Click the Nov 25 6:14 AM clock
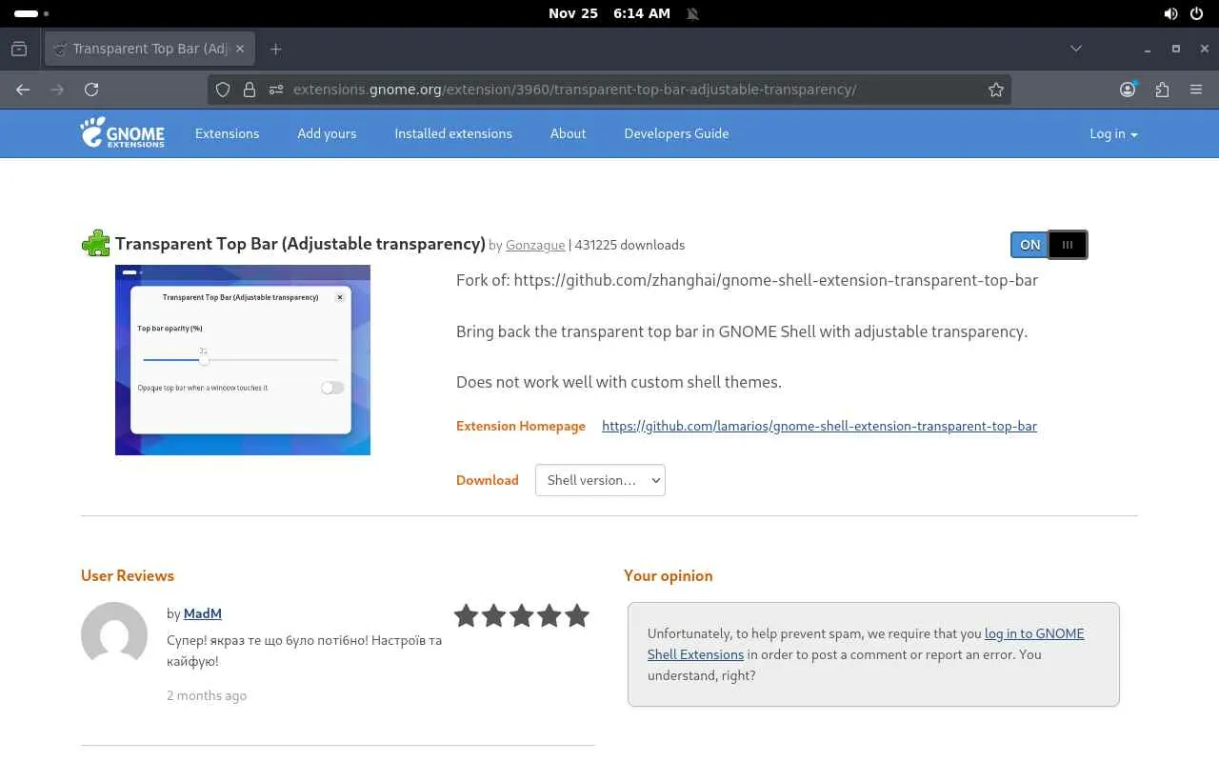This screenshot has height=762, width=1219. [x=609, y=13]
